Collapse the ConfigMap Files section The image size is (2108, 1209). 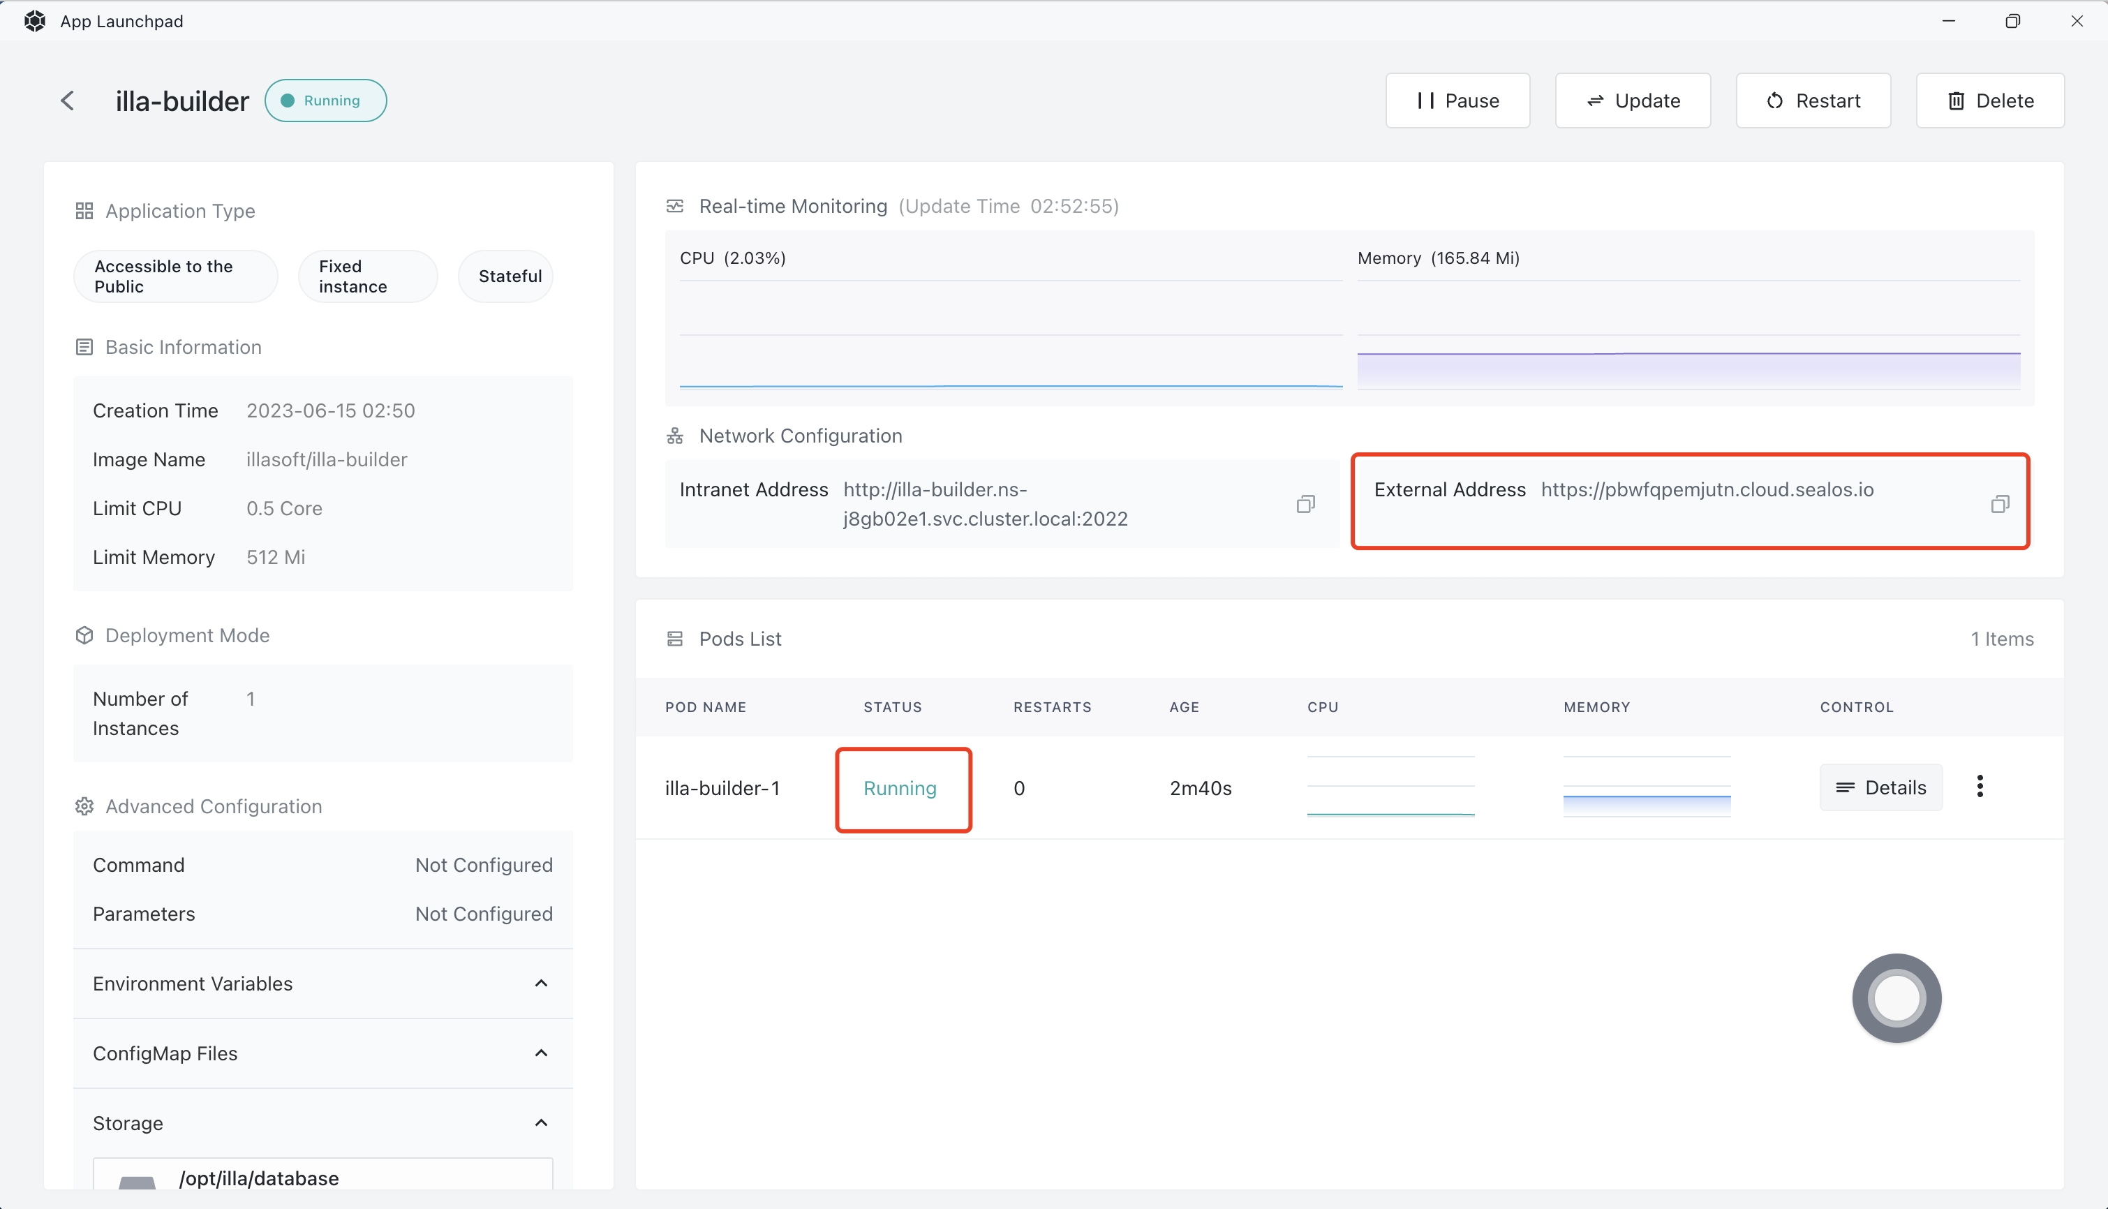coord(542,1053)
